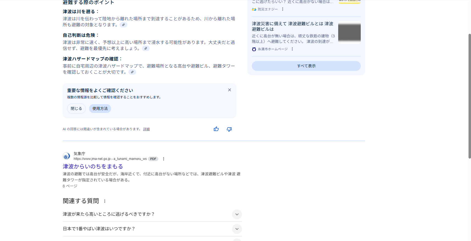Open source link after 津波は川を遡る paragraph

pos(123,25)
